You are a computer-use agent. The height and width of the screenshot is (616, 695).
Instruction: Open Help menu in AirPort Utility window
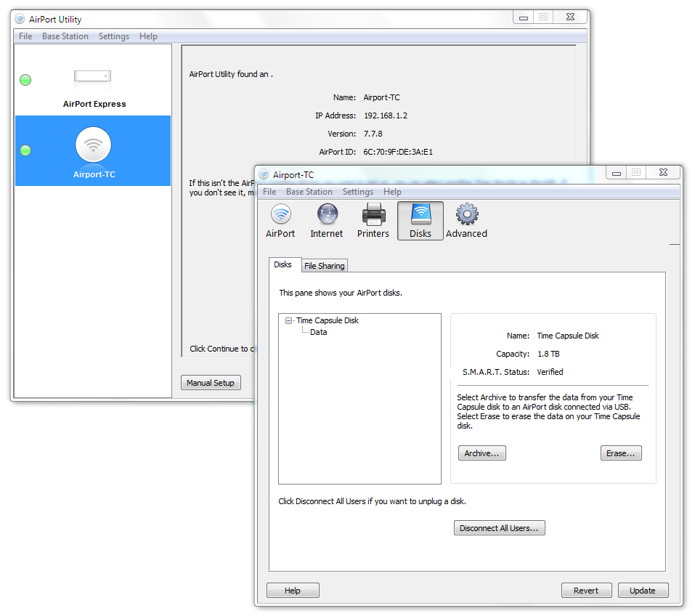(x=148, y=36)
